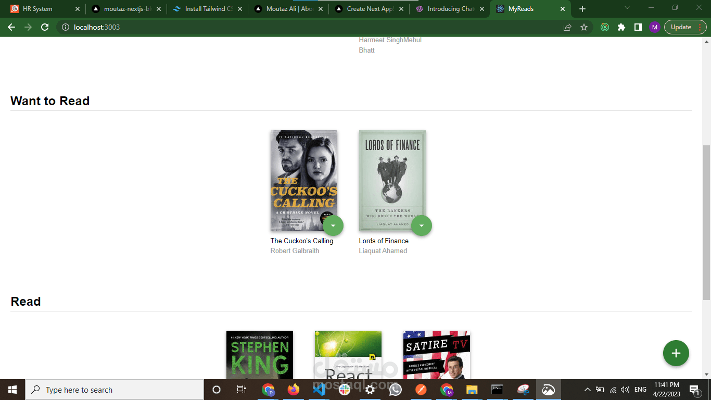
Task: Open the Chrome profile avatar M
Action: pyautogui.click(x=655, y=27)
